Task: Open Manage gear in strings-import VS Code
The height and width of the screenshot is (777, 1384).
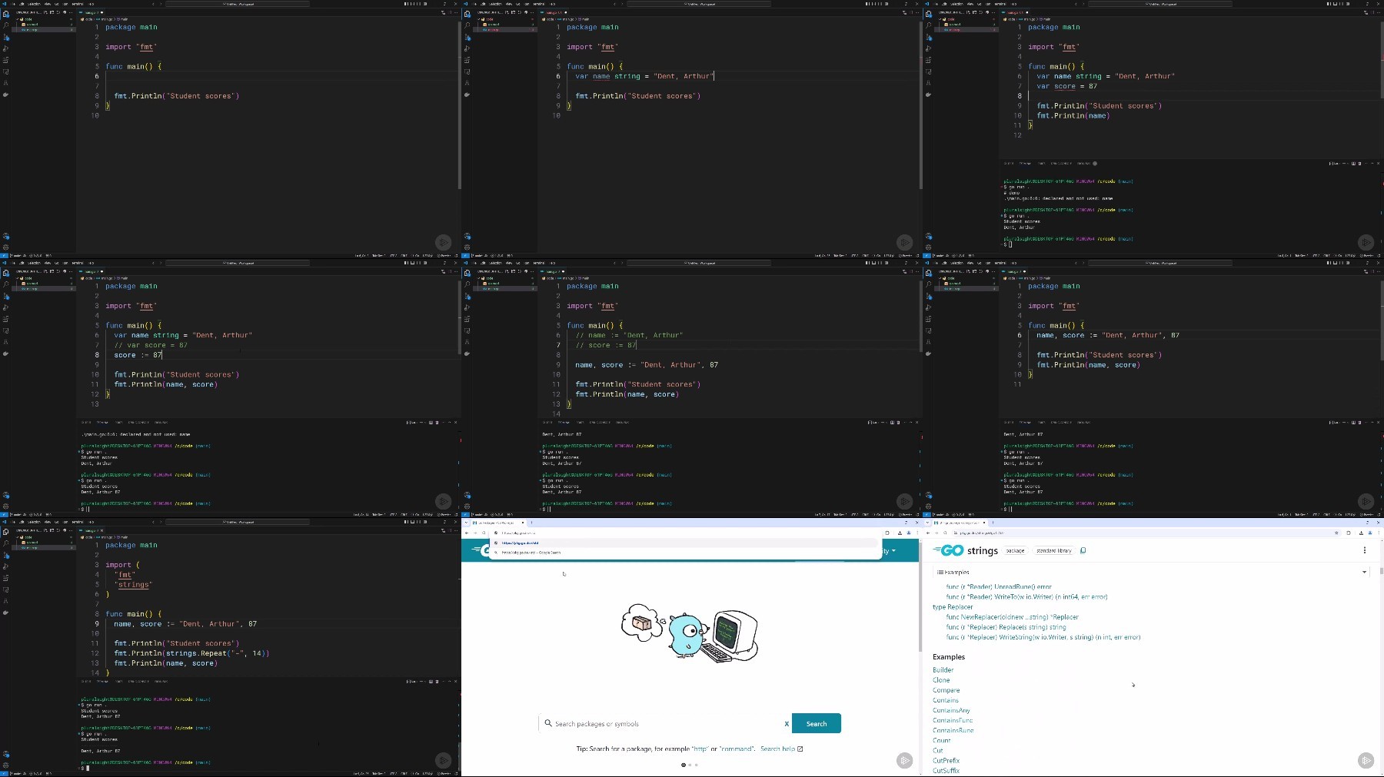Action: click(5, 765)
